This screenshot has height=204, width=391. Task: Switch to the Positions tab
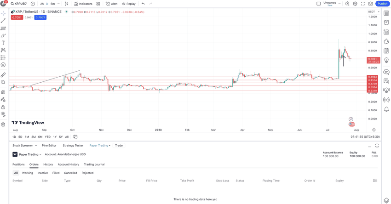coord(18,164)
